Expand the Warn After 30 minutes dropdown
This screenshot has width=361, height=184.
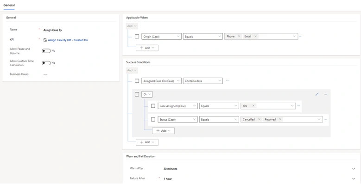(354, 169)
